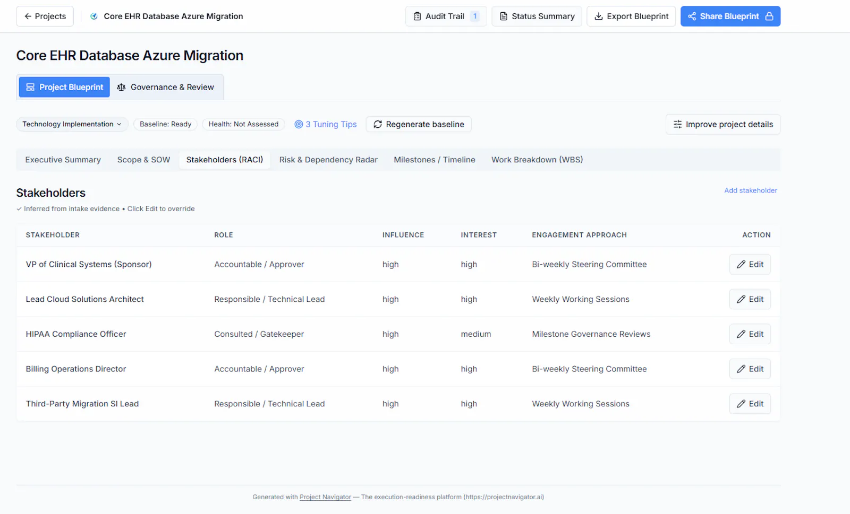Click the Export Blueprint download icon
Viewport: 850px width, 514px height.
pos(599,16)
